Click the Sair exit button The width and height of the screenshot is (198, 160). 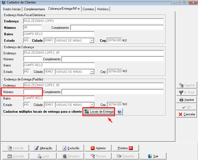pyautogui.click(x=153, y=156)
